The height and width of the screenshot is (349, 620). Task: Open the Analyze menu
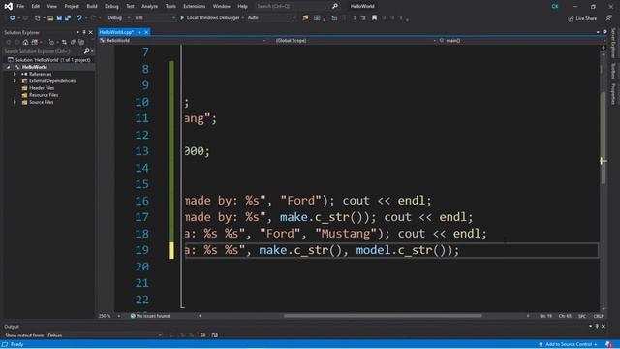[x=149, y=6]
